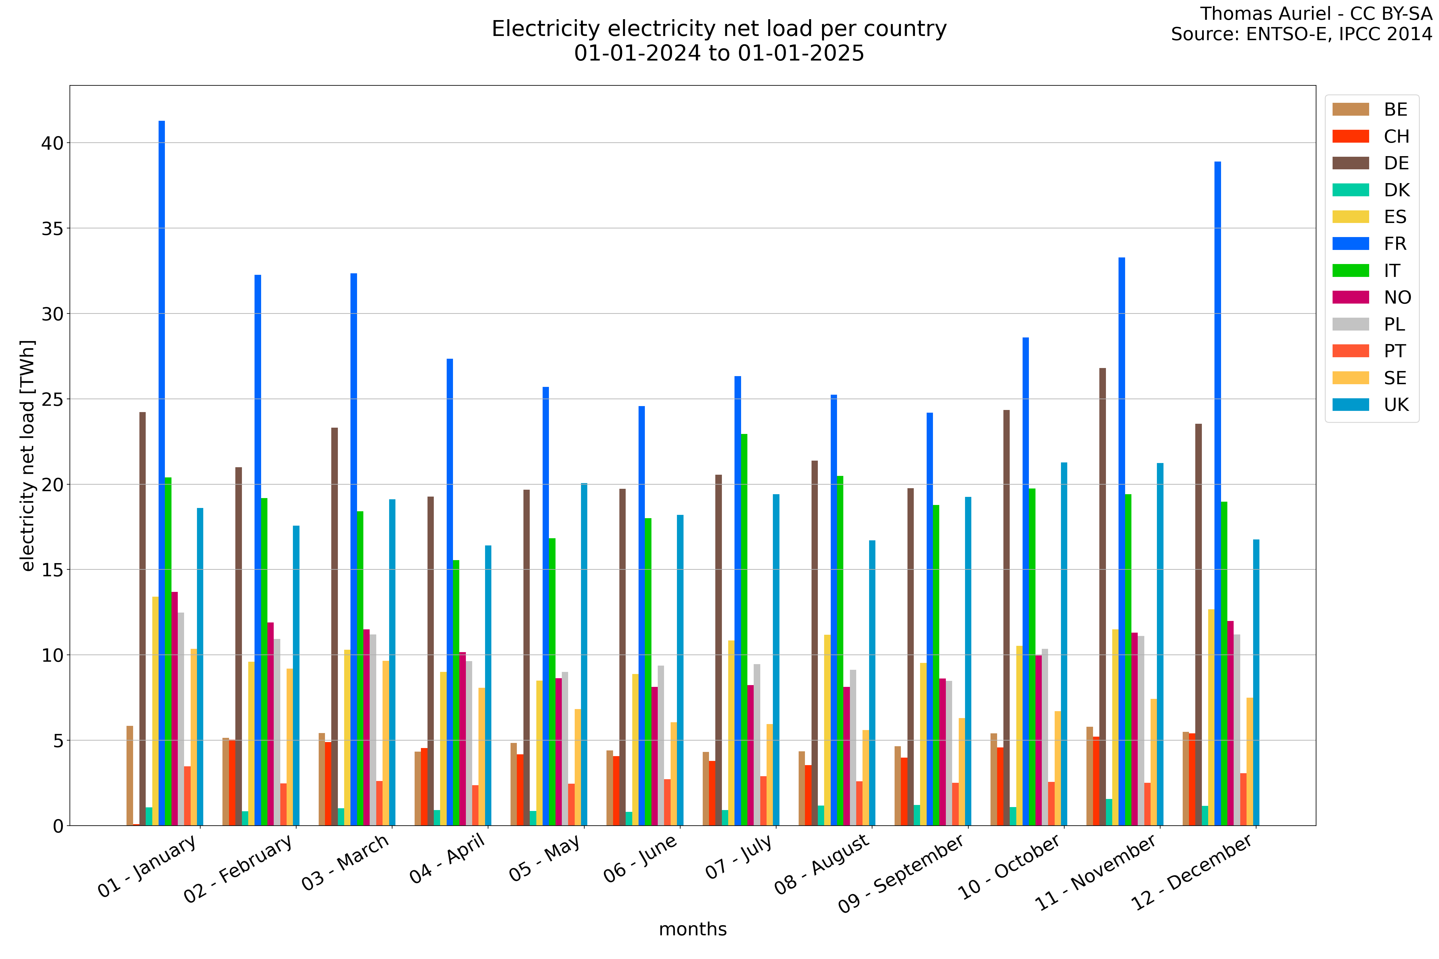Click the December FR blue bar
This screenshot has height=959, width=1439.
1217,489
